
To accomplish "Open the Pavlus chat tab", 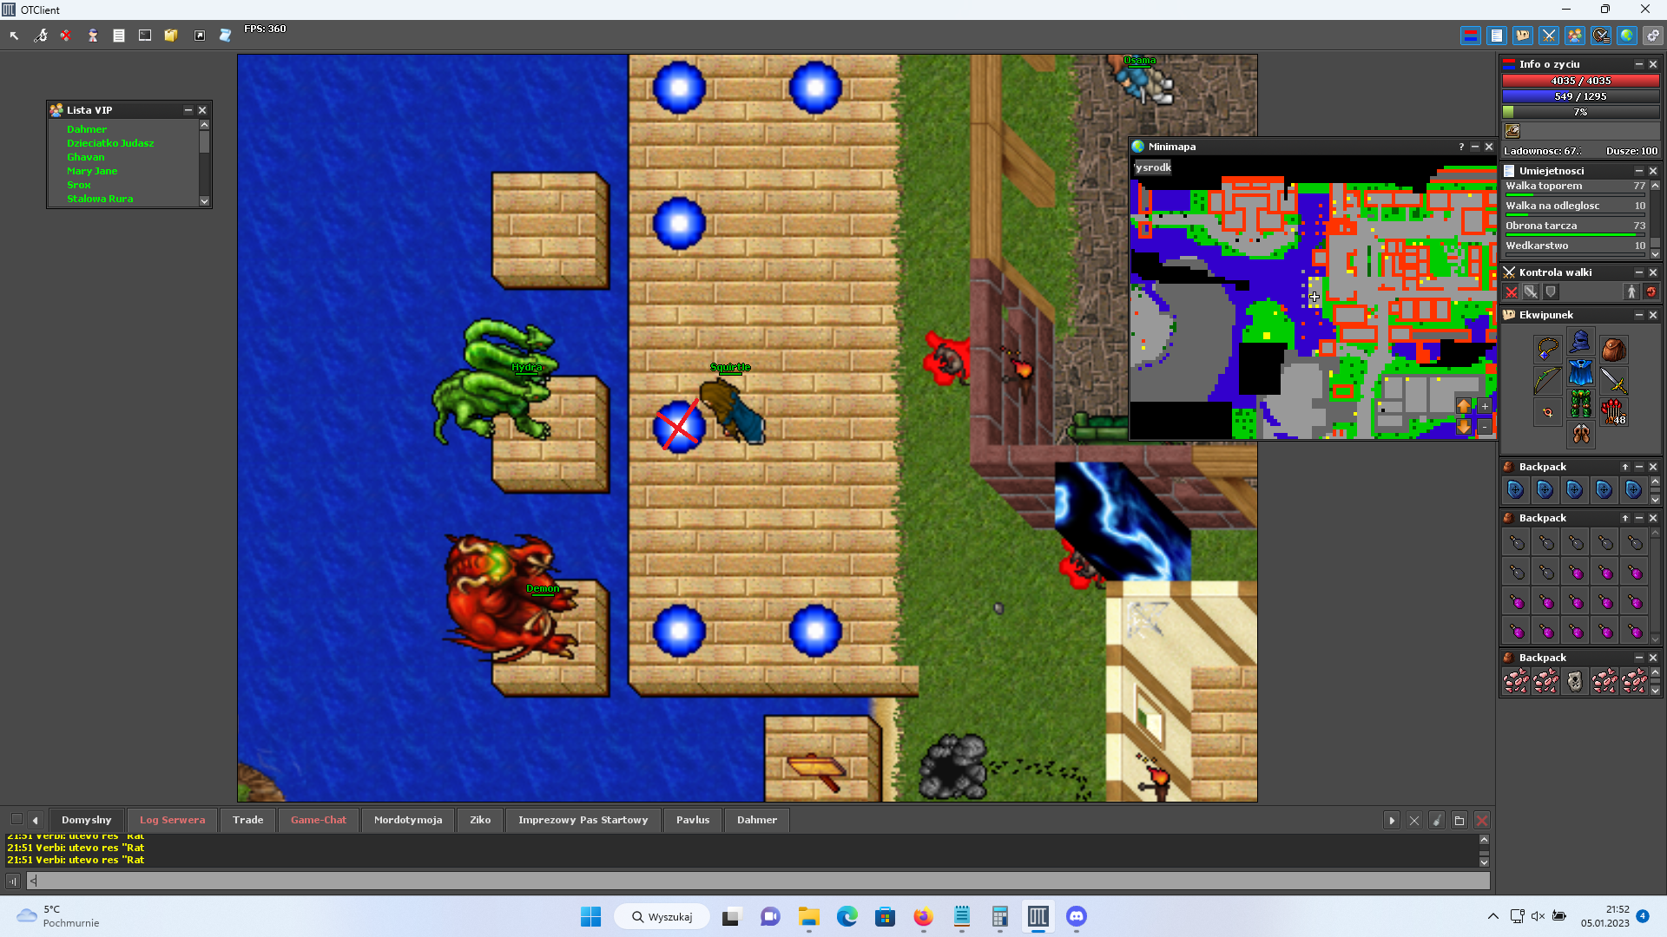I will 693,820.
